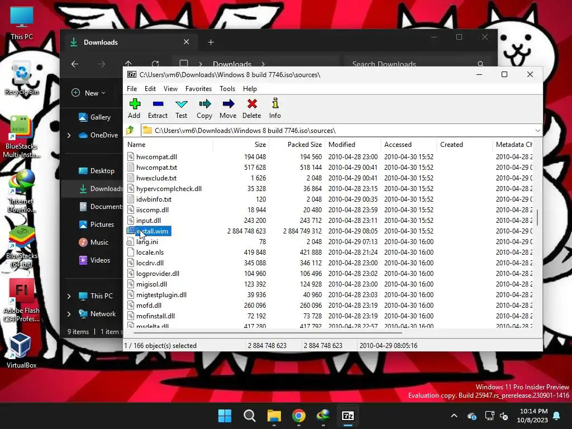Go back in File Explorer
This screenshot has height=429, width=572.
[x=75, y=64]
